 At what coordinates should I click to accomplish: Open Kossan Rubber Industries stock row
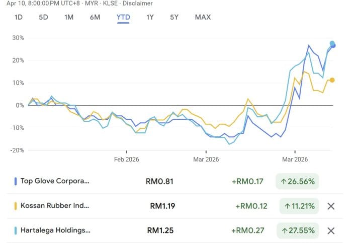(x=55, y=206)
